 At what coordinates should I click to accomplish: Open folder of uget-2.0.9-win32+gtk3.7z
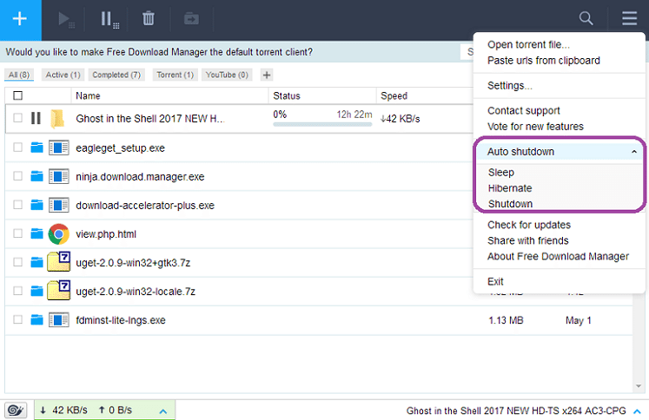[36, 262]
